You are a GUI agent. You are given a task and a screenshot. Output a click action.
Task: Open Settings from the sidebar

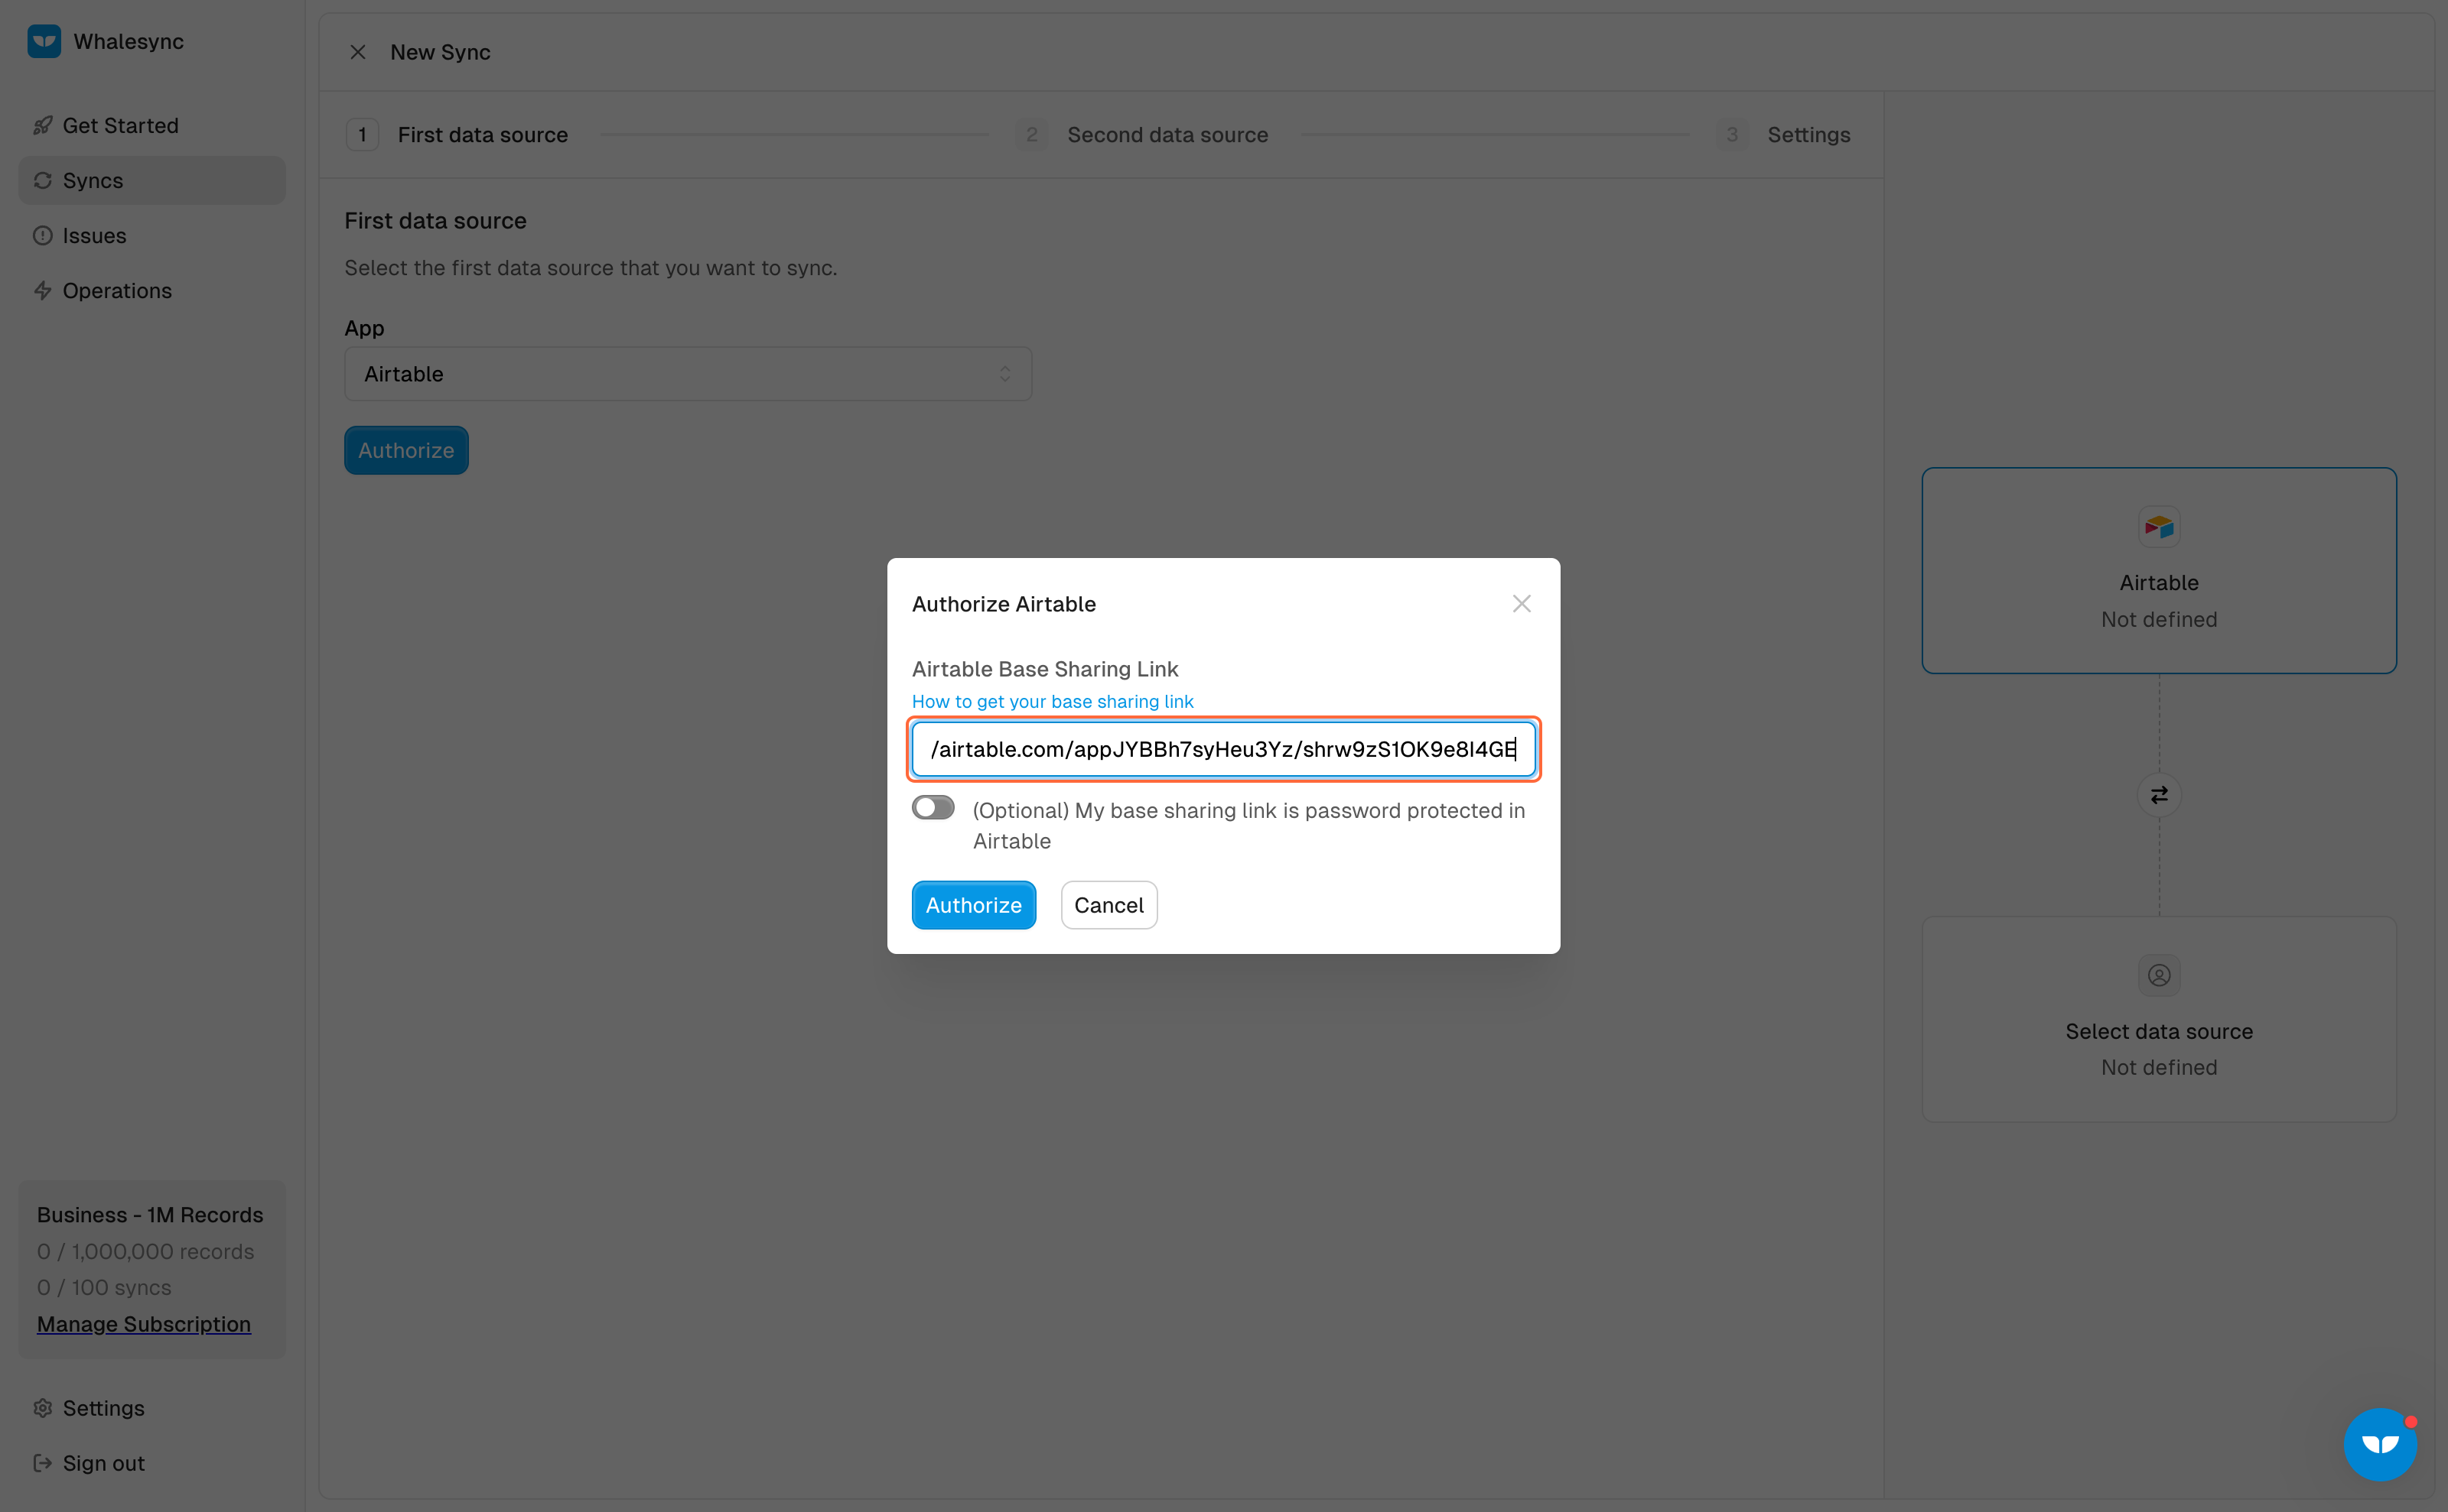click(x=152, y=1408)
